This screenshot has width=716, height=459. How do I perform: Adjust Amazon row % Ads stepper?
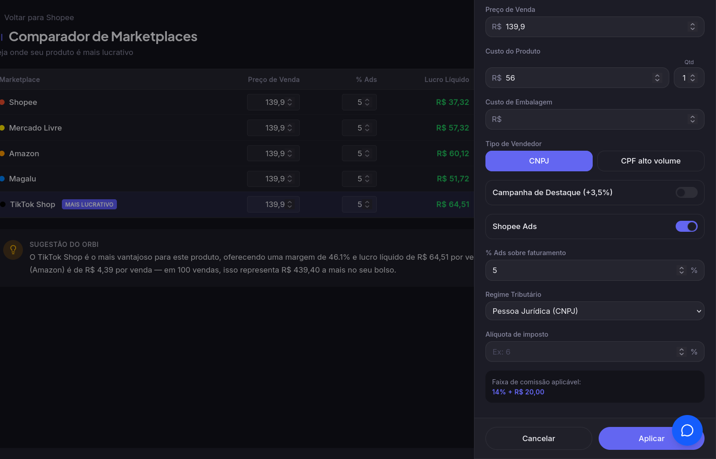point(367,153)
